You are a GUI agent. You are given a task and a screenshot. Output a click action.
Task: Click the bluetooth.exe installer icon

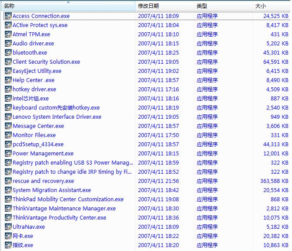pos(8,52)
